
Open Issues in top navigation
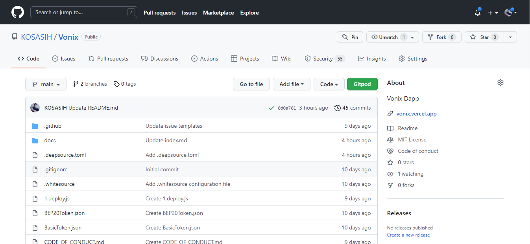(189, 13)
